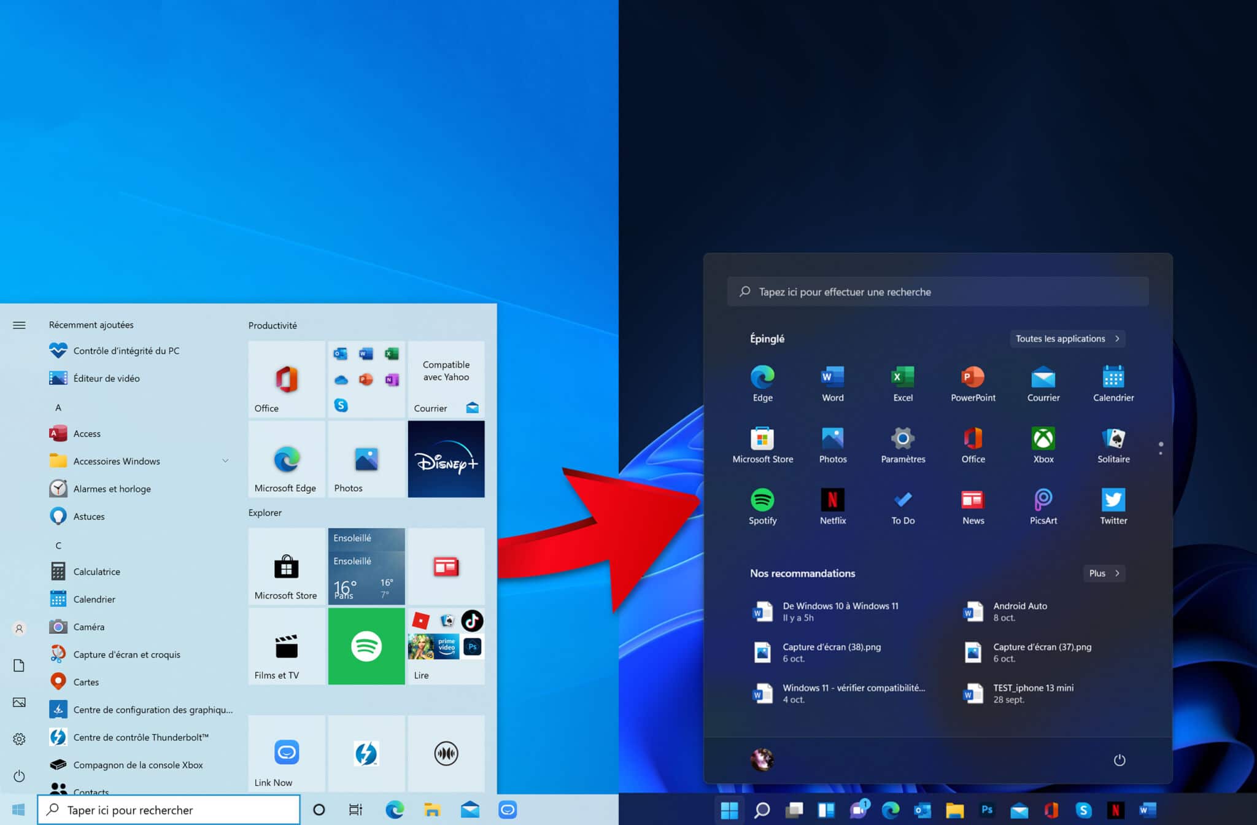Jump to letter C section header
Image resolution: width=1257 pixels, height=825 pixels.
tap(58, 546)
